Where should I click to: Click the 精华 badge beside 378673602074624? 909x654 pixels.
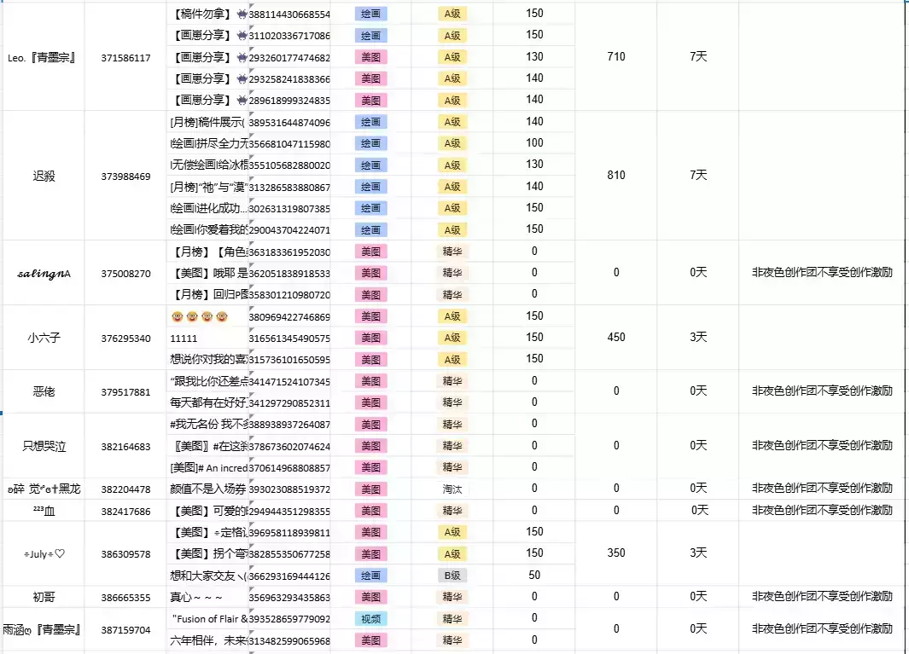pos(452,446)
